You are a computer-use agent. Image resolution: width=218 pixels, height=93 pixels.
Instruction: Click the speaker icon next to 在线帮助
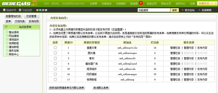tap(199, 10)
